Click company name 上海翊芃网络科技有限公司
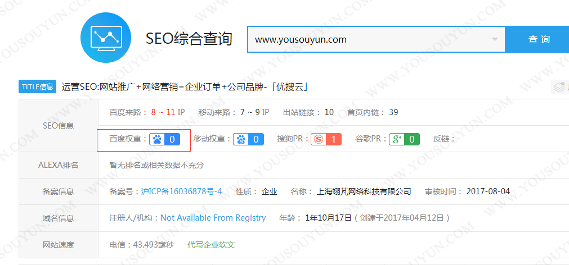 click(364, 191)
